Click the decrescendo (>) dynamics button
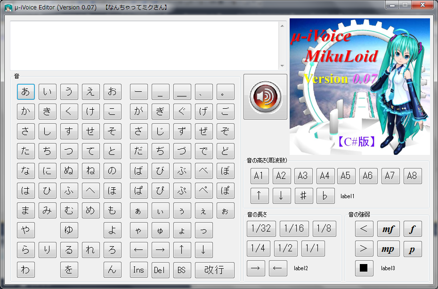Viewport: 438px width, 289px height. click(364, 249)
